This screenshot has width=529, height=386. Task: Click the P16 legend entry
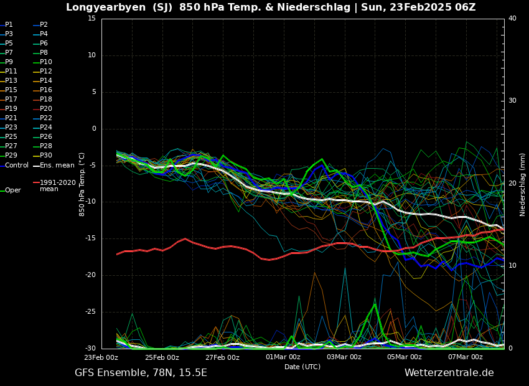pyautogui.click(x=45, y=90)
